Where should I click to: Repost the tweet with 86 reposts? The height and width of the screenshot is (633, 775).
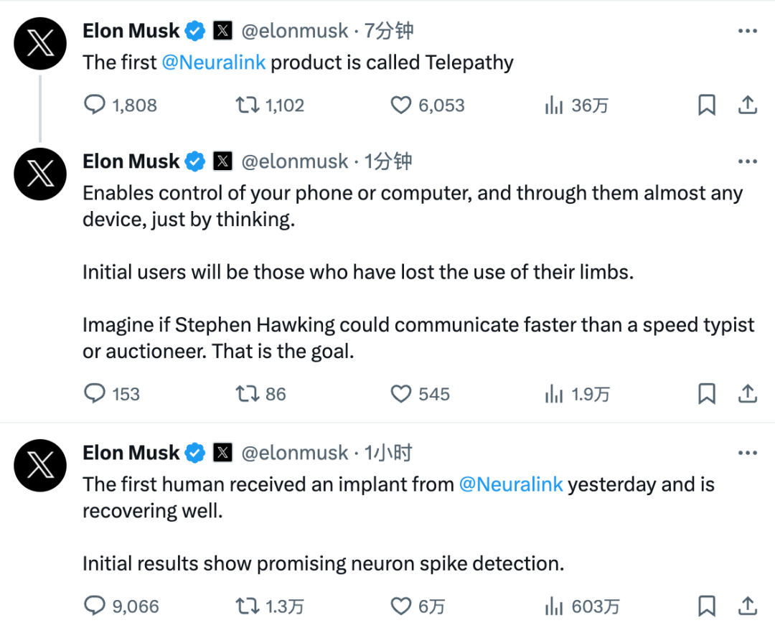tap(248, 393)
